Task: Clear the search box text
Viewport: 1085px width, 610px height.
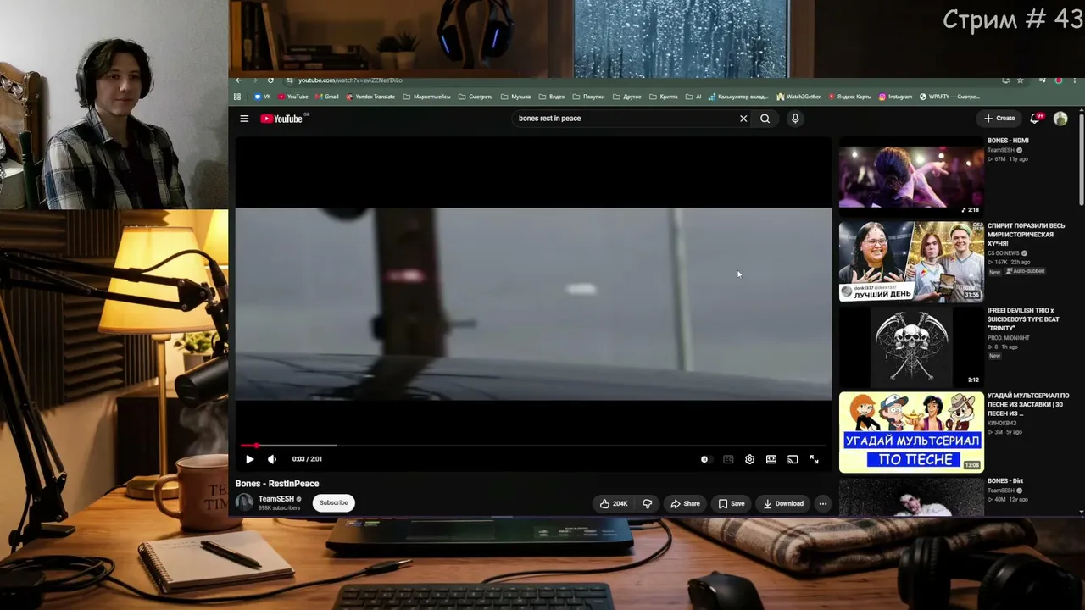Action: (x=743, y=119)
